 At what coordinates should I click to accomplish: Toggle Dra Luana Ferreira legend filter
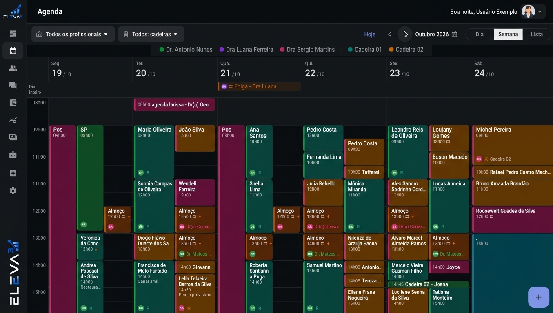(x=247, y=50)
